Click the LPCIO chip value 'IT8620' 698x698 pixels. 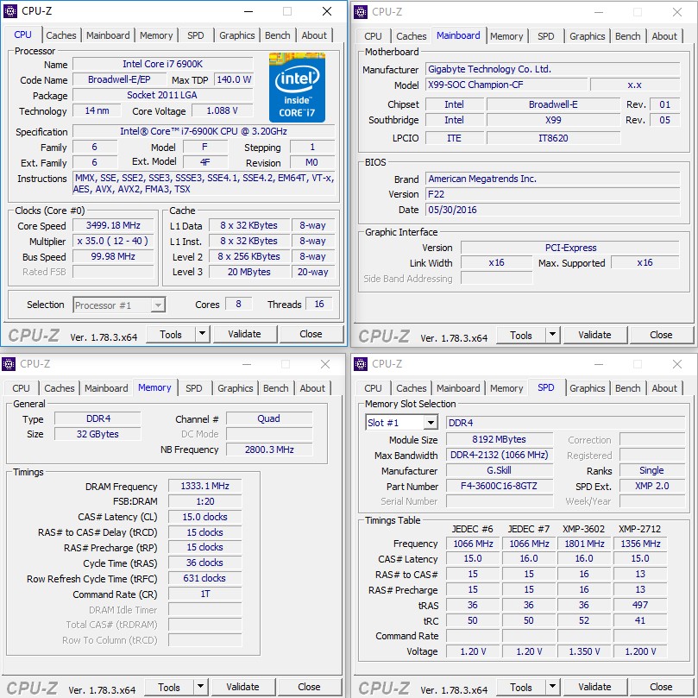(x=553, y=138)
